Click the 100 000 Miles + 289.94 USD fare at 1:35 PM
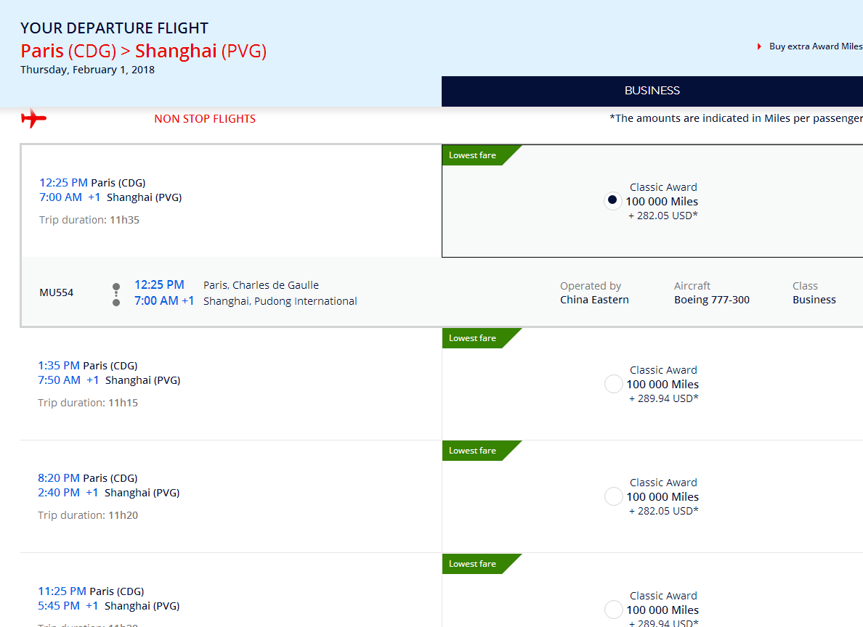The height and width of the screenshot is (627, 863). pos(663,391)
